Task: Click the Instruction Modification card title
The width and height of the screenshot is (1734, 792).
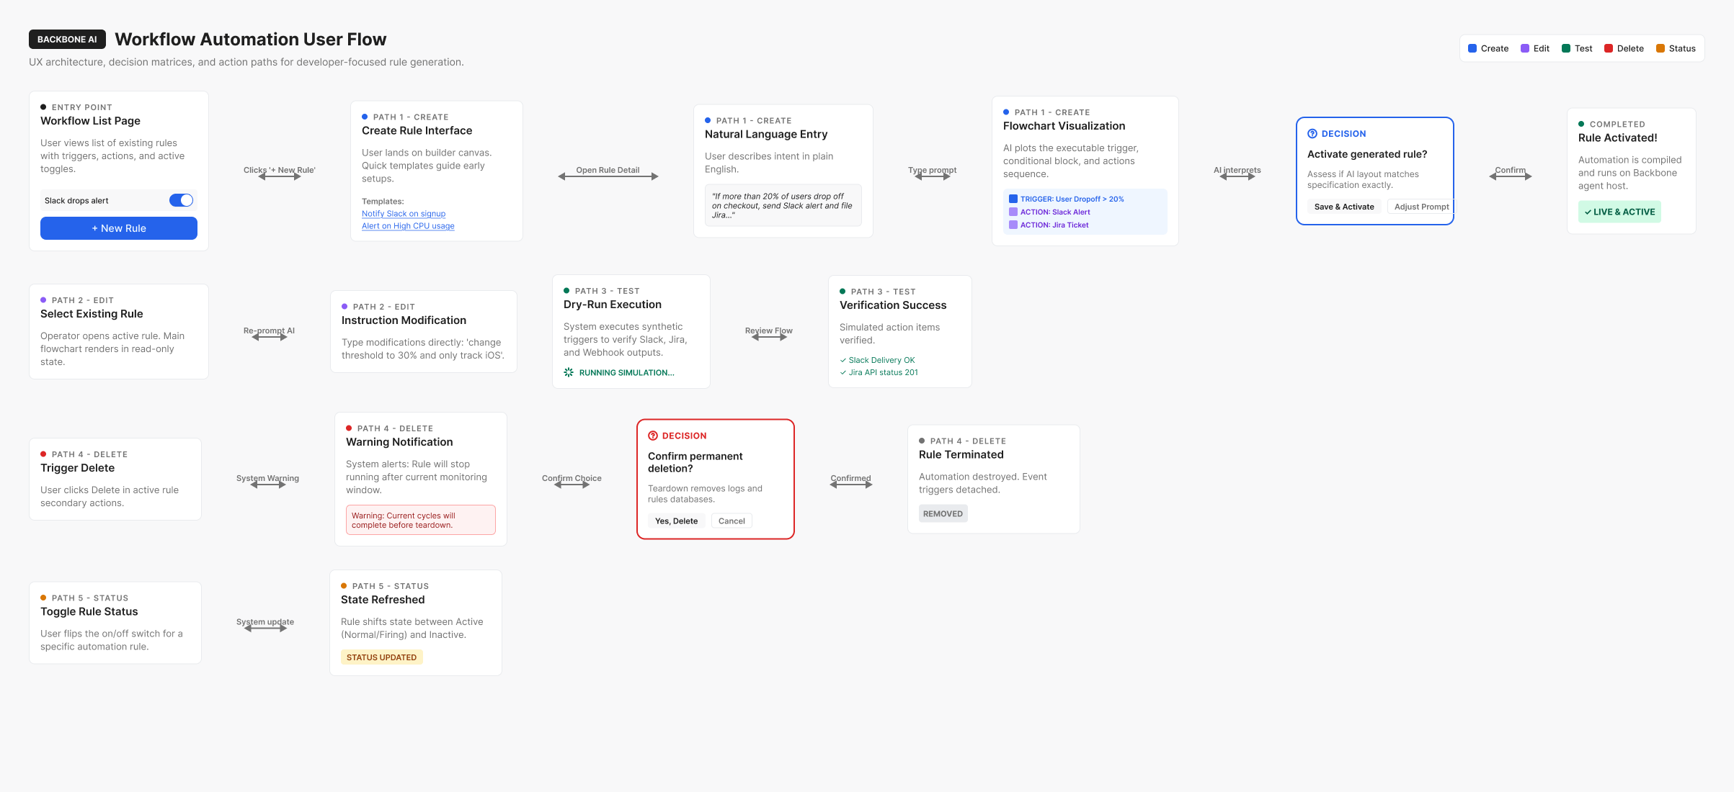Action: pyautogui.click(x=404, y=320)
